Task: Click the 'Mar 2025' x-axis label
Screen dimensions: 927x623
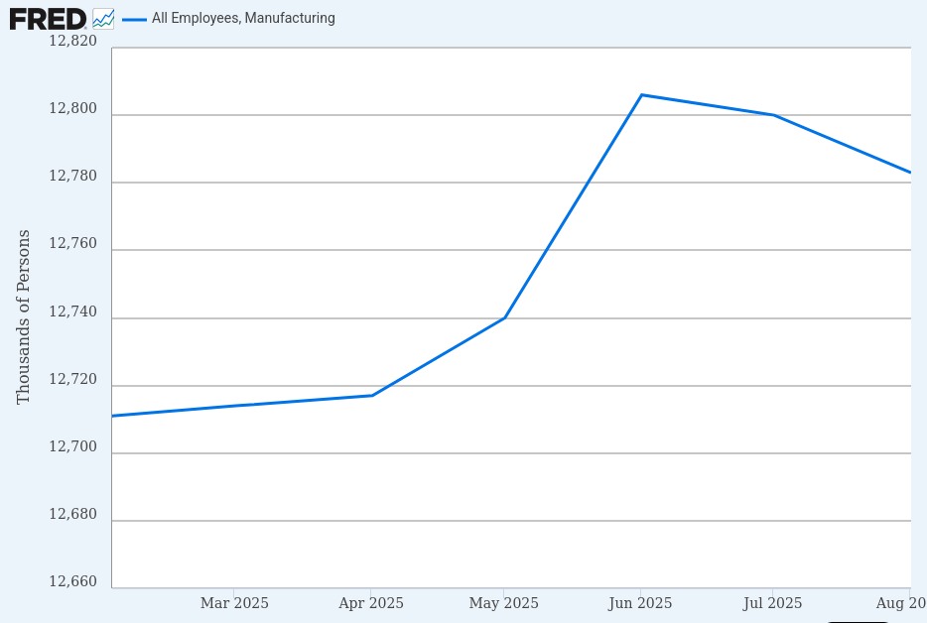Action: coord(234,603)
